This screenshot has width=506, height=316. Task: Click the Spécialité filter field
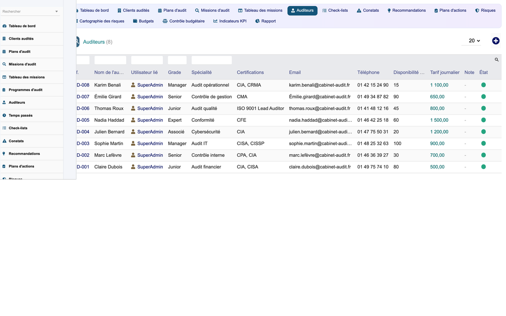pos(212,60)
